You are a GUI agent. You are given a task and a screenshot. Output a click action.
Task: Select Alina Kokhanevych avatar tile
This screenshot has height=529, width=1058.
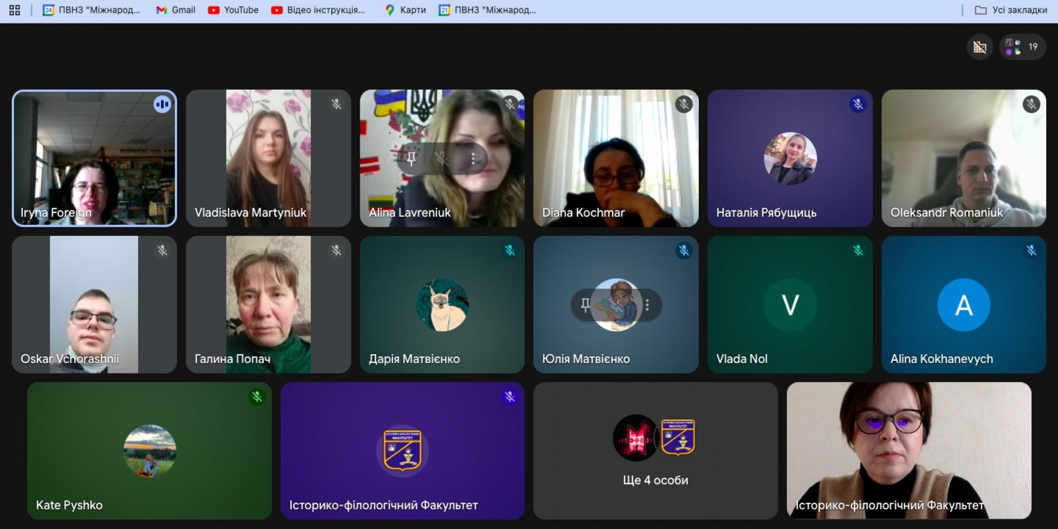pyautogui.click(x=963, y=305)
